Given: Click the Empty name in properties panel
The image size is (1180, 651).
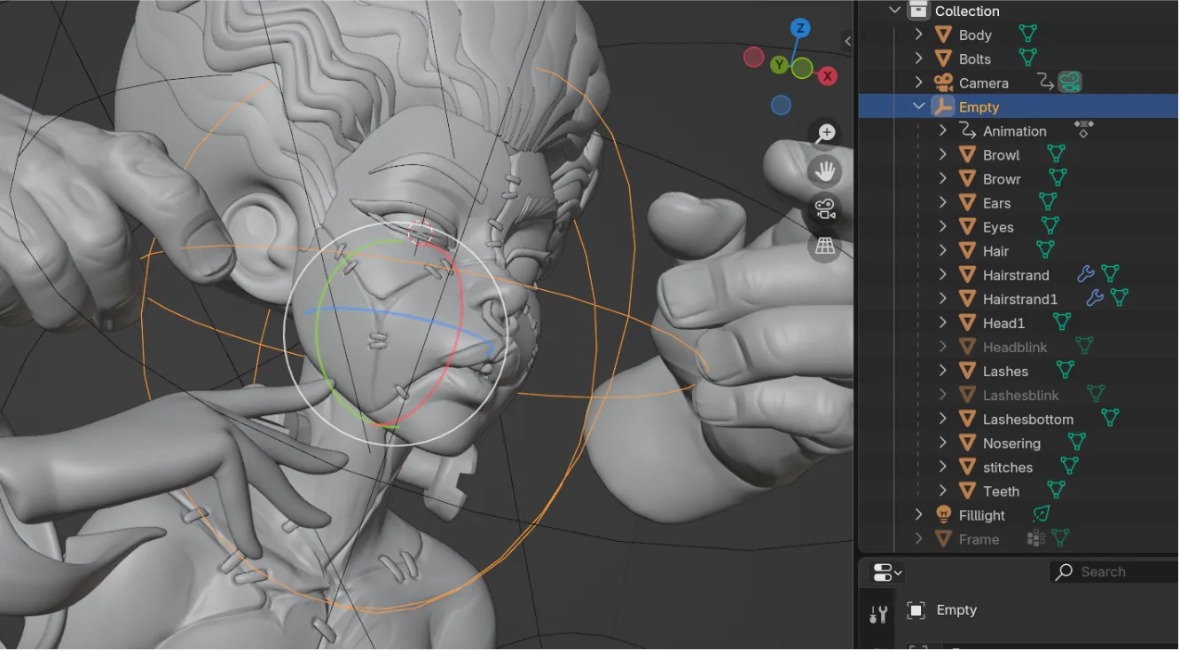Looking at the screenshot, I should (956, 610).
